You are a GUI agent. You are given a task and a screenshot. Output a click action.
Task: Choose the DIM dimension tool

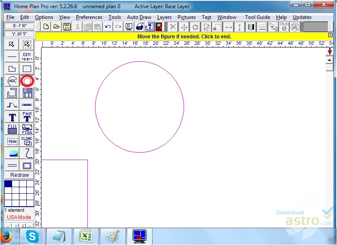[x=27, y=57]
